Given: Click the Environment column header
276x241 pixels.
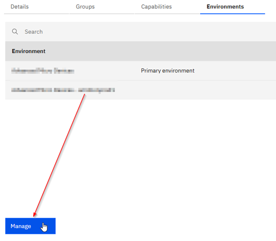Looking at the screenshot, I should (x=29, y=51).
